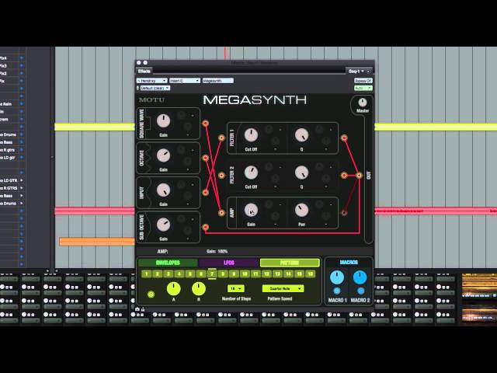Click the Input module output patch jack
Screen dimensions: 497x373
tap(205, 192)
